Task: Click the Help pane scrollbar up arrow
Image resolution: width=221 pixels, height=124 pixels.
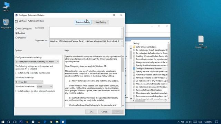Action: [x=123, y=56]
